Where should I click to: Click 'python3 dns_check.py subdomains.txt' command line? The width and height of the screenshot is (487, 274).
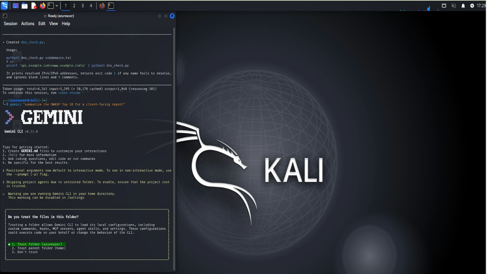coord(39,58)
